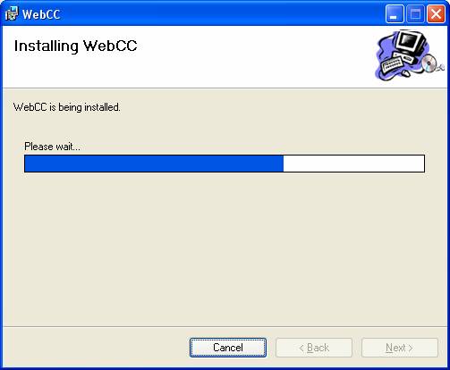Click the WebCC installer icon in title bar

(12, 13)
